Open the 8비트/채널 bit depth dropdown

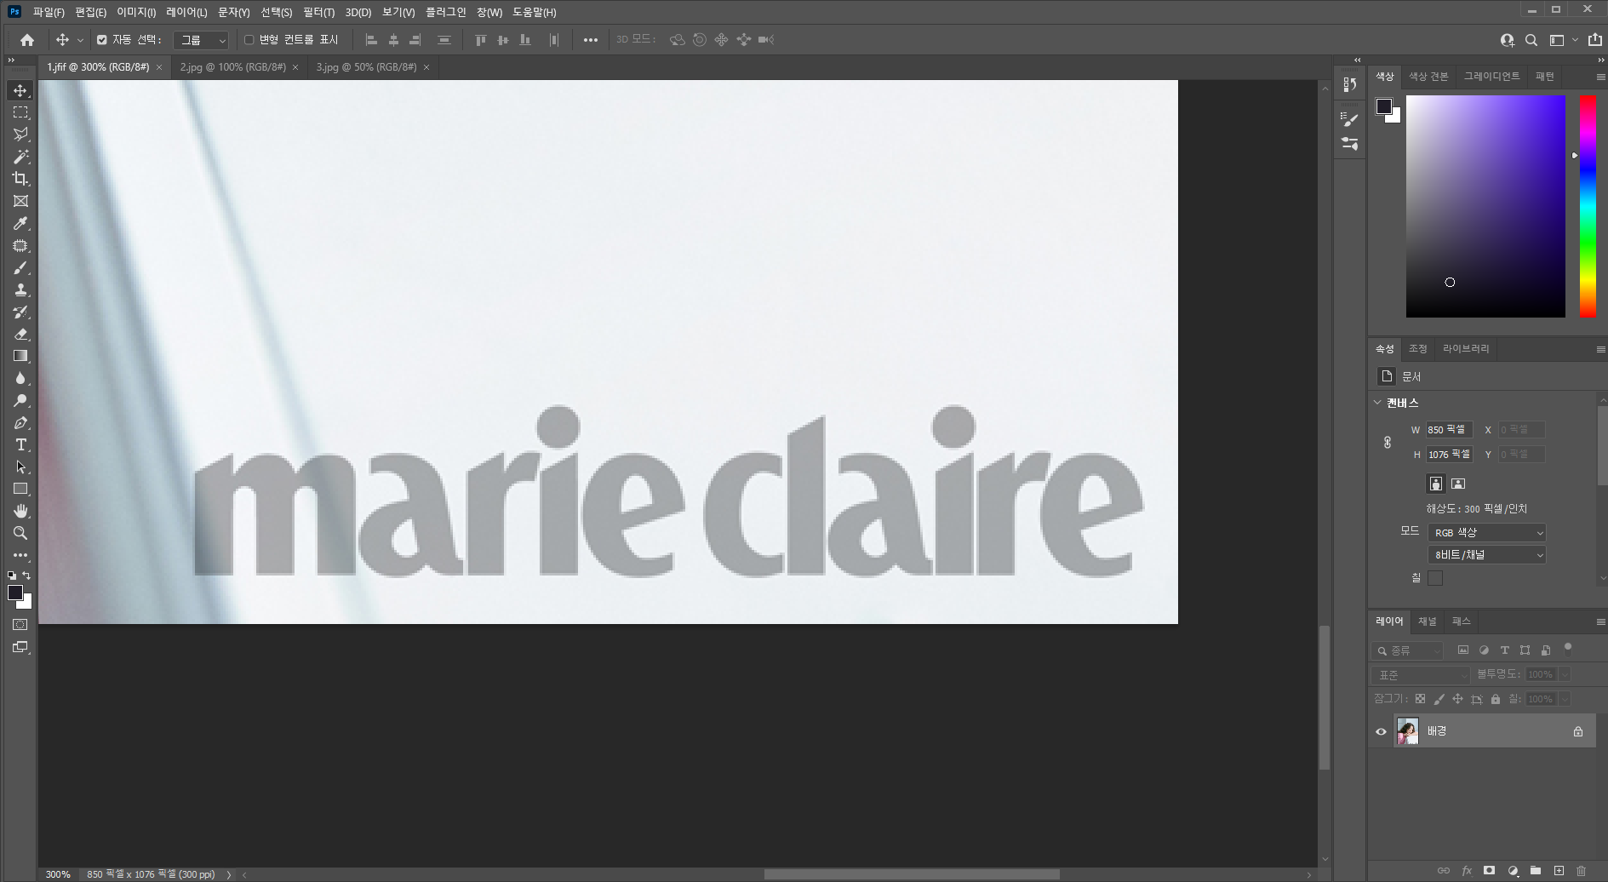coord(1487,555)
